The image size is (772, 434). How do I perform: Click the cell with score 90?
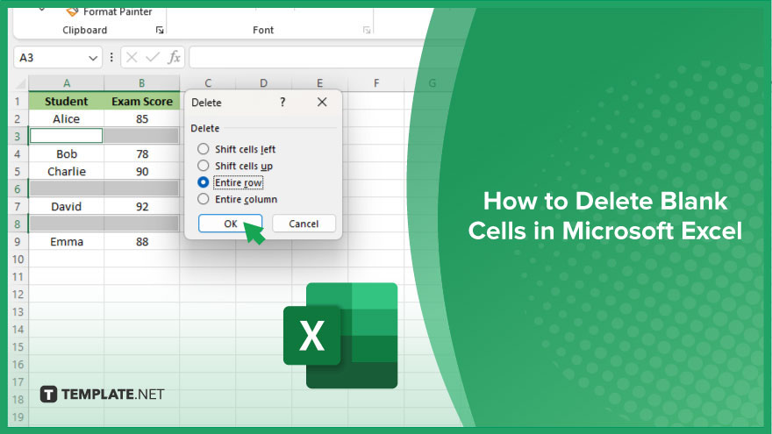142,171
